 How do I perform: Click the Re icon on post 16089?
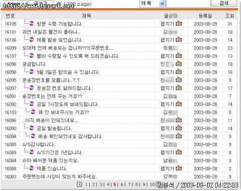tap(31, 152)
